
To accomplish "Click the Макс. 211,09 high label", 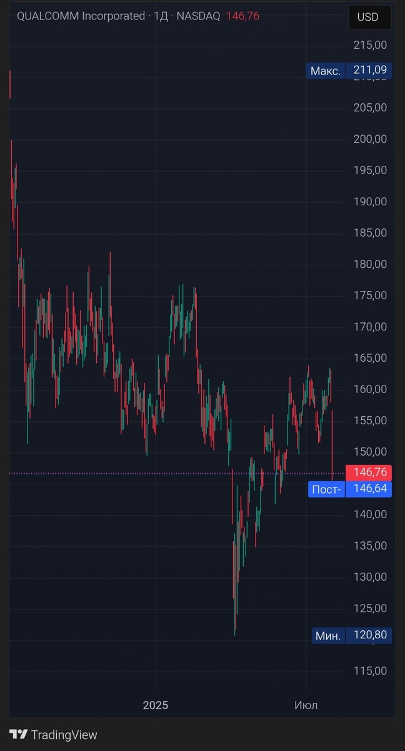I will [x=349, y=71].
